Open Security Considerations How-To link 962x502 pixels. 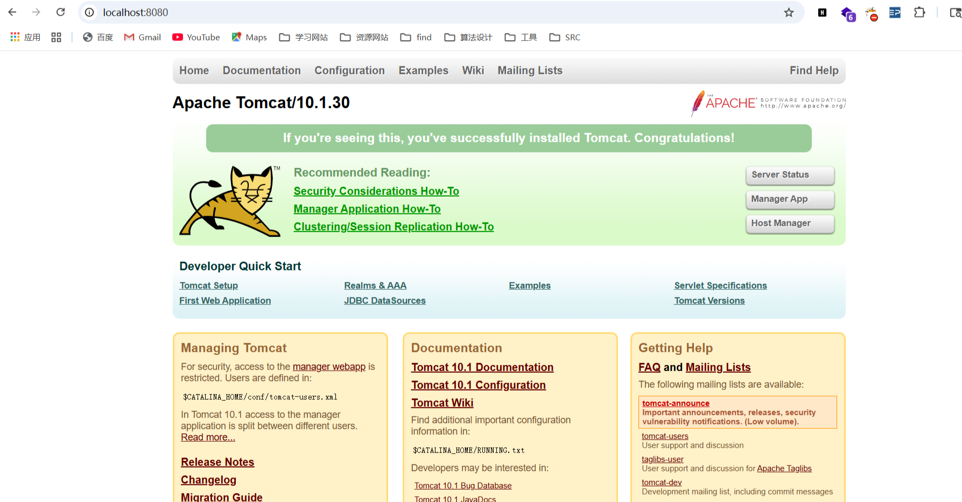[376, 191]
